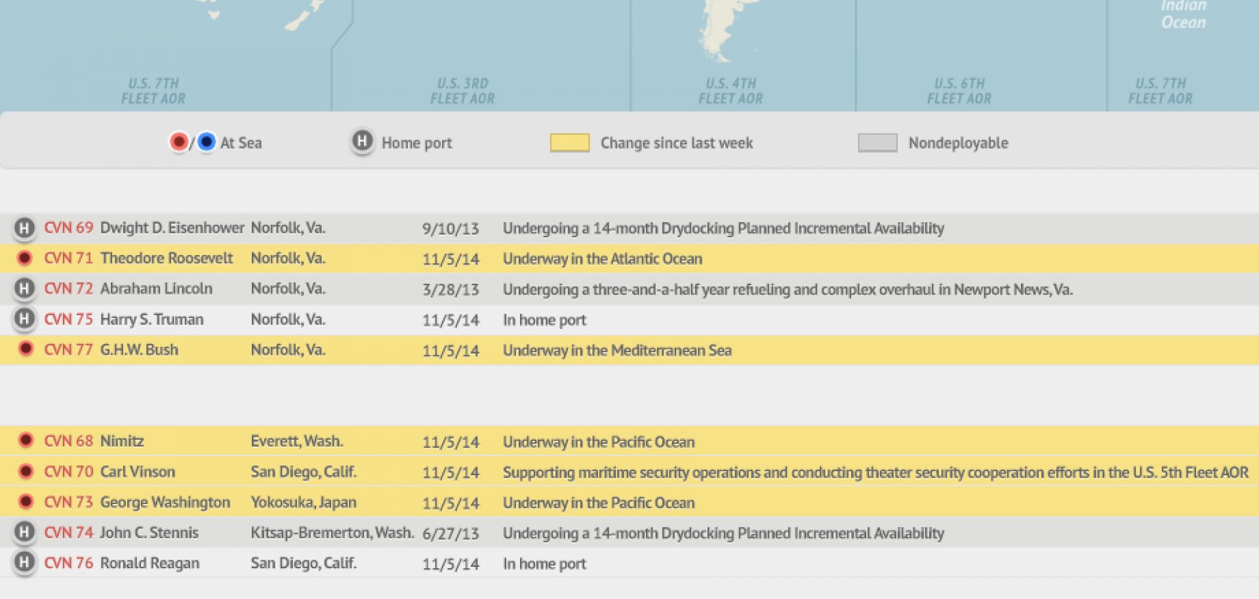Click the at-sea red dot for CVN 77
The height and width of the screenshot is (599, 1259).
[26, 349]
